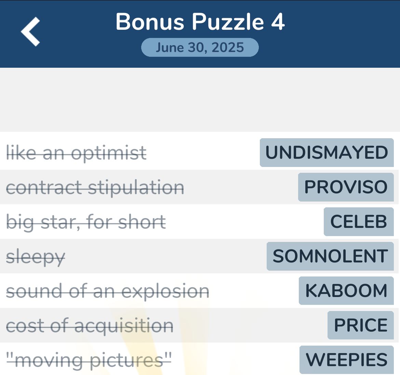Select the UNDISMAYED answer chip
Viewport: 400px width, 375px height.
[x=326, y=152]
